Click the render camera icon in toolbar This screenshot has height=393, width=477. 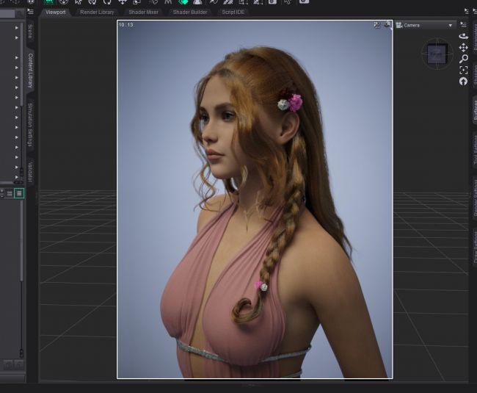click(x=304, y=2)
